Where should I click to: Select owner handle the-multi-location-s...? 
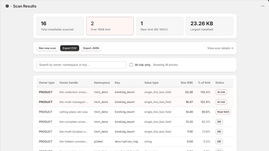pyautogui.click(x=74, y=132)
